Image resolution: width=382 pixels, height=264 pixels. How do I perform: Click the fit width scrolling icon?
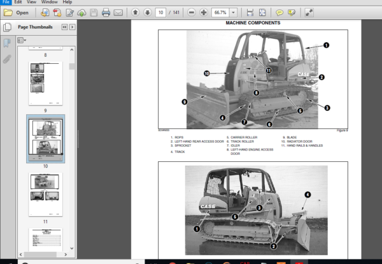(250, 13)
